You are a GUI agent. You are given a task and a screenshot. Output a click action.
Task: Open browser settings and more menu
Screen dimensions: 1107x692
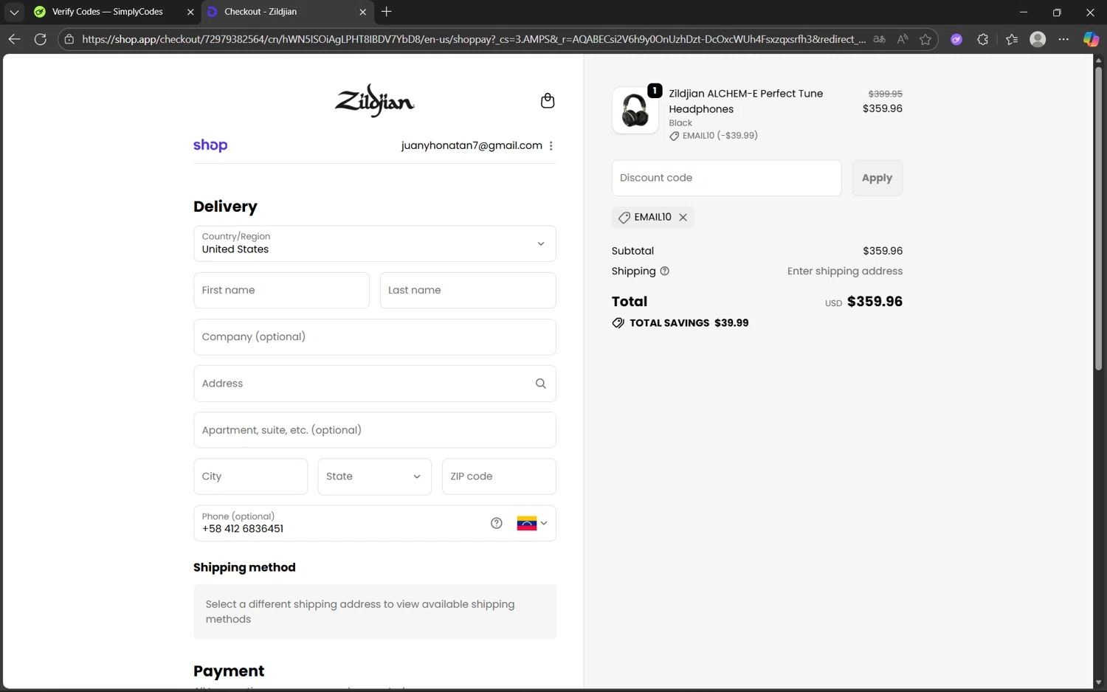click(x=1063, y=39)
